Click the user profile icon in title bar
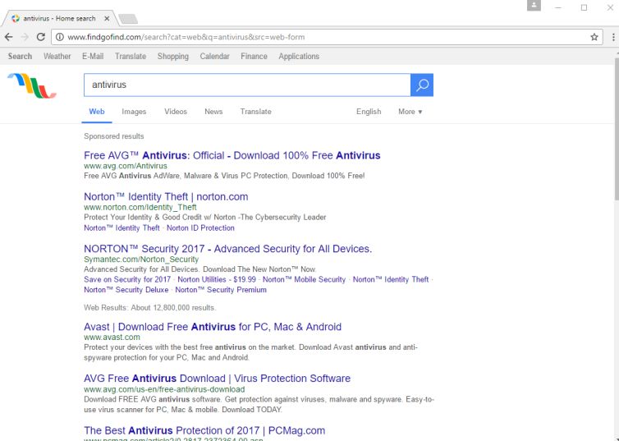 pyautogui.click(x=534, y=6)
